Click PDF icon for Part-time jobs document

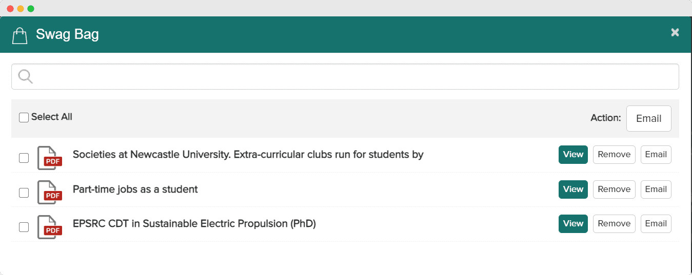click(x=49, y=193)
